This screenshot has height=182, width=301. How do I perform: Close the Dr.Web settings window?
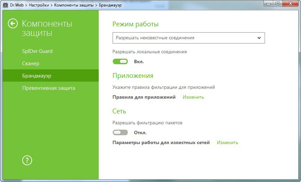(x=290, y=4)
